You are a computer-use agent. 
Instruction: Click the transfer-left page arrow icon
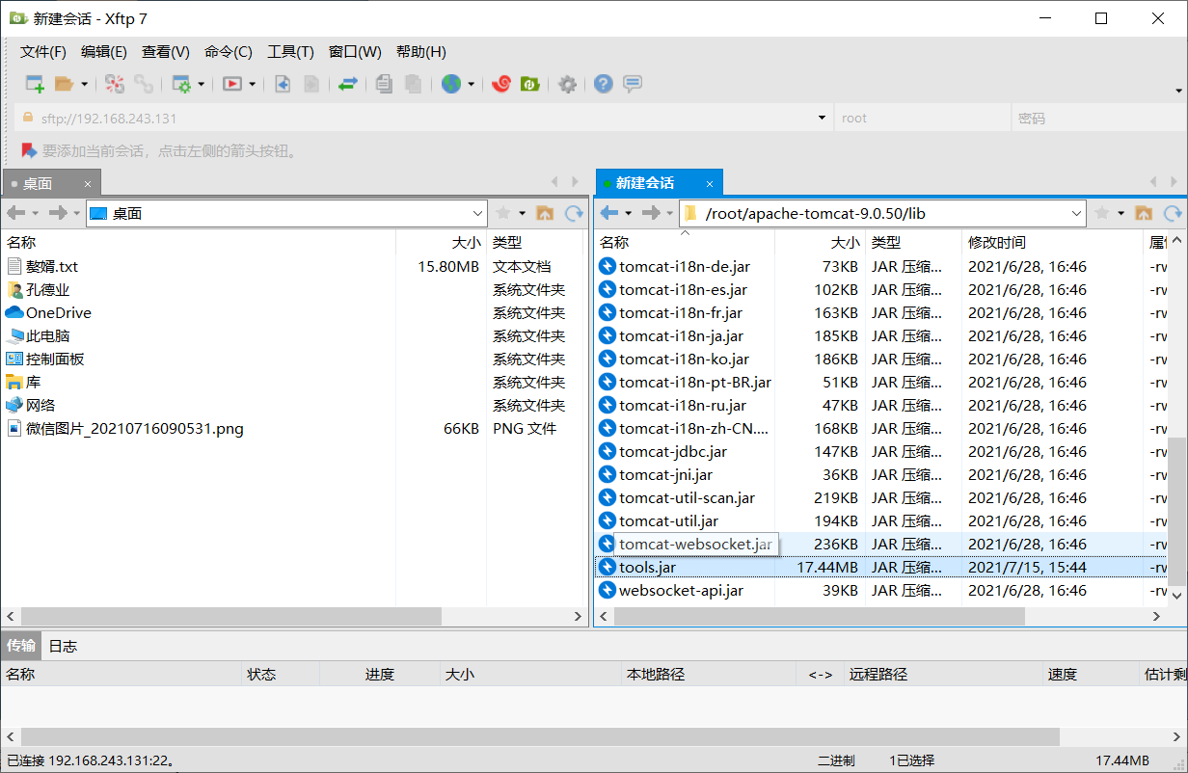point(283,84)
